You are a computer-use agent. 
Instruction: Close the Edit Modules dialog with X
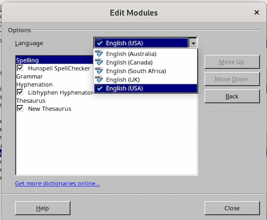click(257, 13)
